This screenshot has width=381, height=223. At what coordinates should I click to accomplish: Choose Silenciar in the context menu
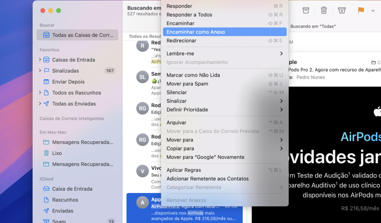click(225, 92)
